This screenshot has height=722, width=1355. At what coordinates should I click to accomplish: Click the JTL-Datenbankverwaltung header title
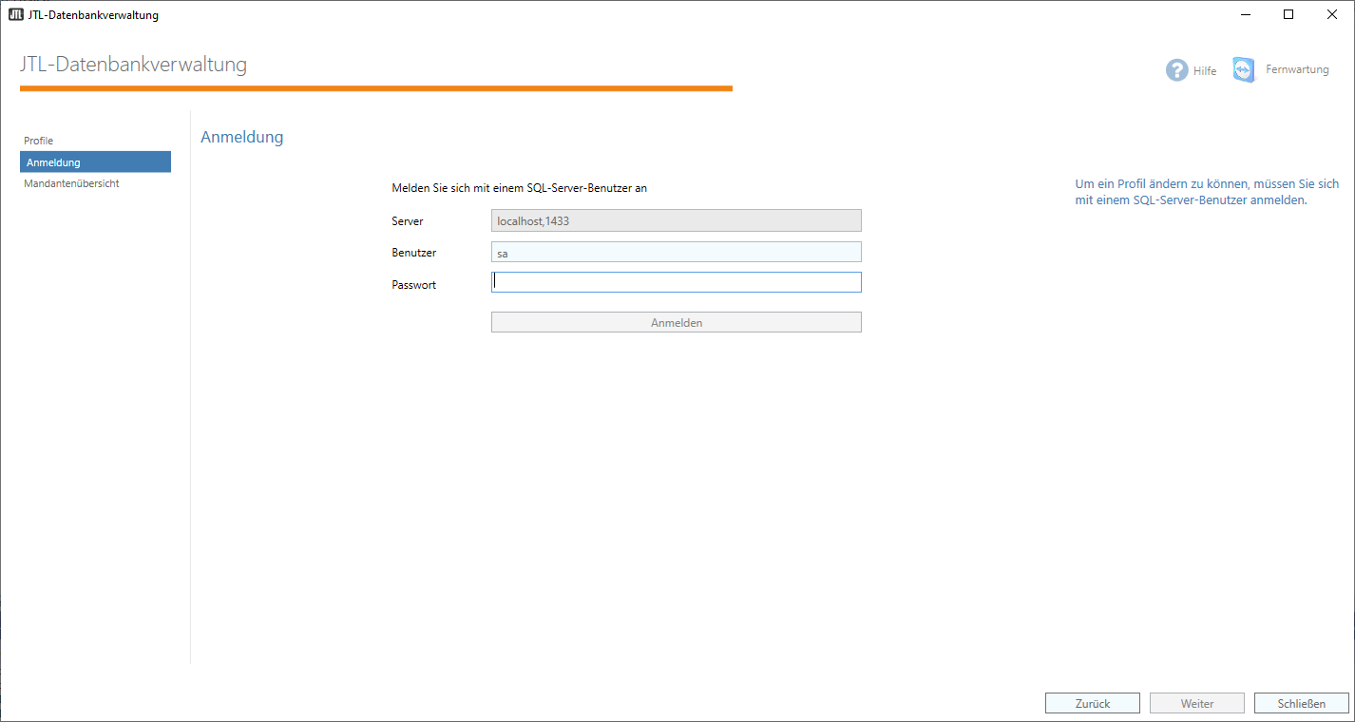coord(133,65)
